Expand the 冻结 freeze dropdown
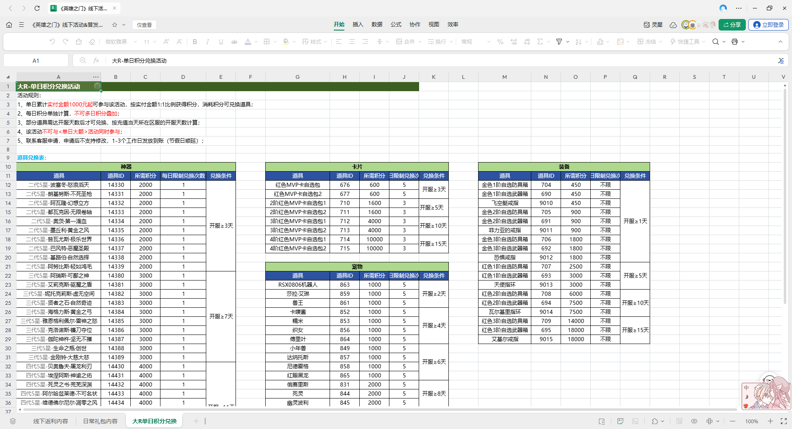The image size is (792, 429). pos(661,42)
